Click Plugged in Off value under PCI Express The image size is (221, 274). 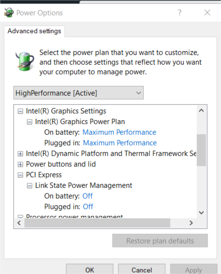[x=88, y=207]
